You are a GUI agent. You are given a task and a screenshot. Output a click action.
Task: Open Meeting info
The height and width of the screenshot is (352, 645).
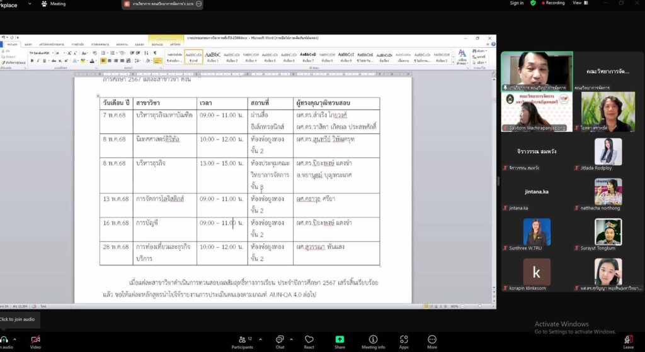[373, 340]
